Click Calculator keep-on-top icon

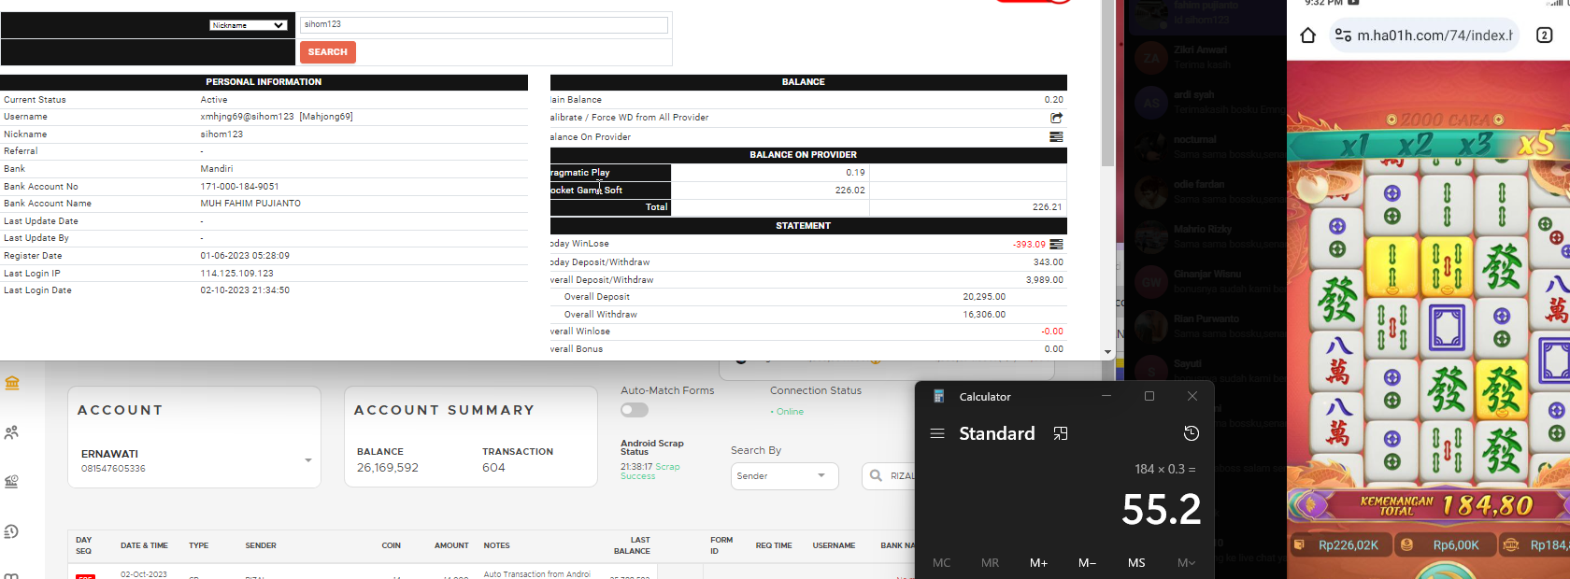pos(1061,433)
